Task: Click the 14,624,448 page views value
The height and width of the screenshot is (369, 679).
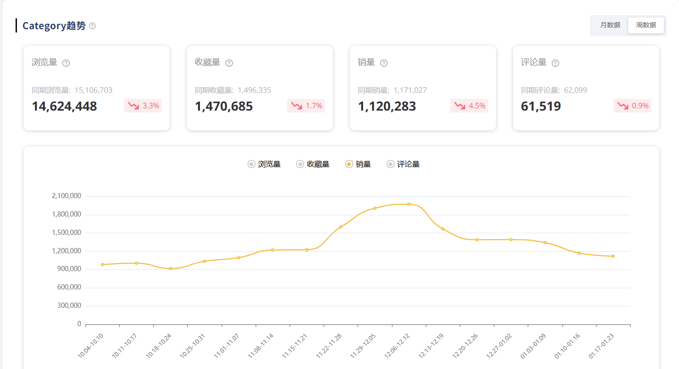Action: click(x=64, y=106)
